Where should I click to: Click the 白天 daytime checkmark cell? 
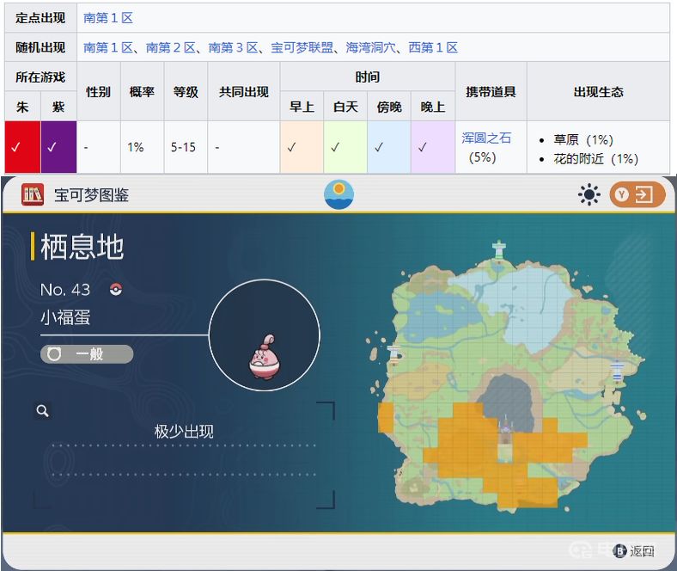[345, 147]
